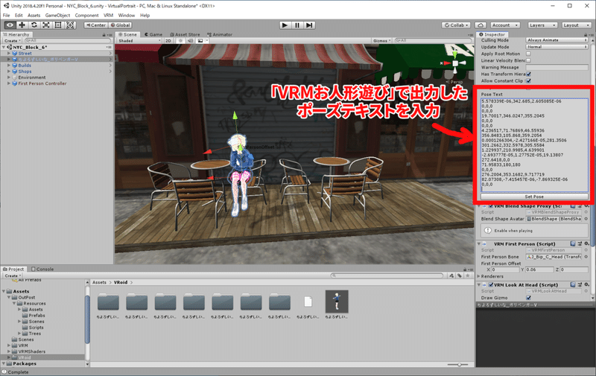596x376 pixels.
Task: Switch to the Asset Store tab
Action: click(x=185, y=34)
